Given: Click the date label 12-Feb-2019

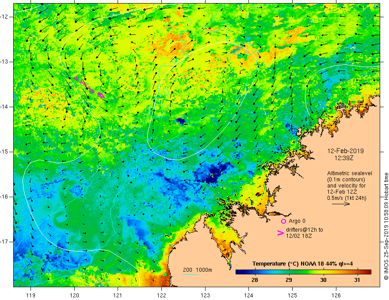Looking at the screenshot, I should click(346, 151).
